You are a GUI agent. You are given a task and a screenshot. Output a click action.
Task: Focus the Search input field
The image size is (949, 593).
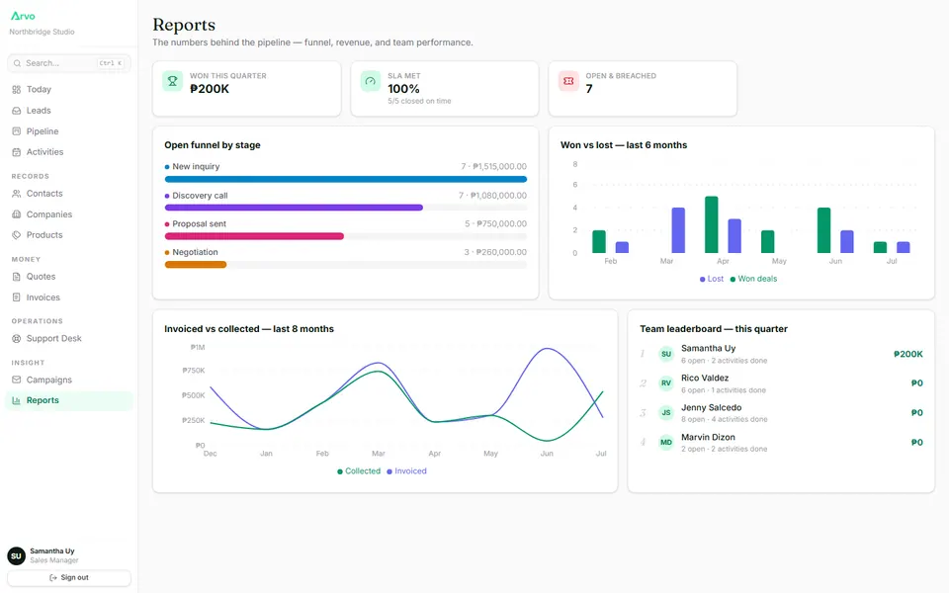[69, 63]
